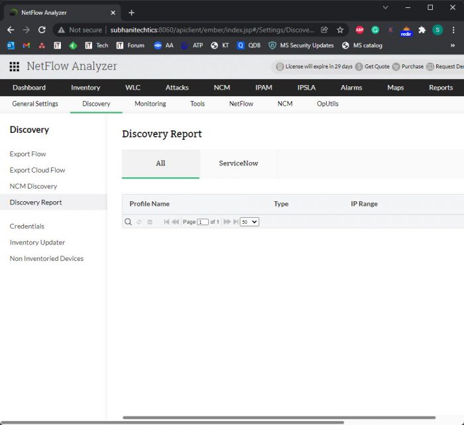Screen dimensions: 464x425
Task: Open Inventory Updater in the sidebar
Action: click(x=37, y=242)
